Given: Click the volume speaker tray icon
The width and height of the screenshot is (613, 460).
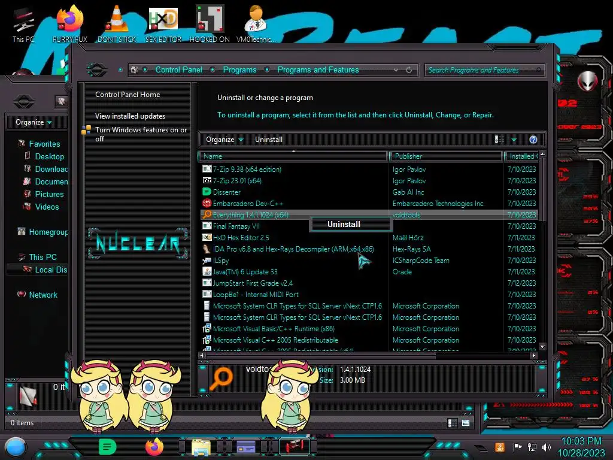Looking at the screenshot, I should click(x=547, y=447).
